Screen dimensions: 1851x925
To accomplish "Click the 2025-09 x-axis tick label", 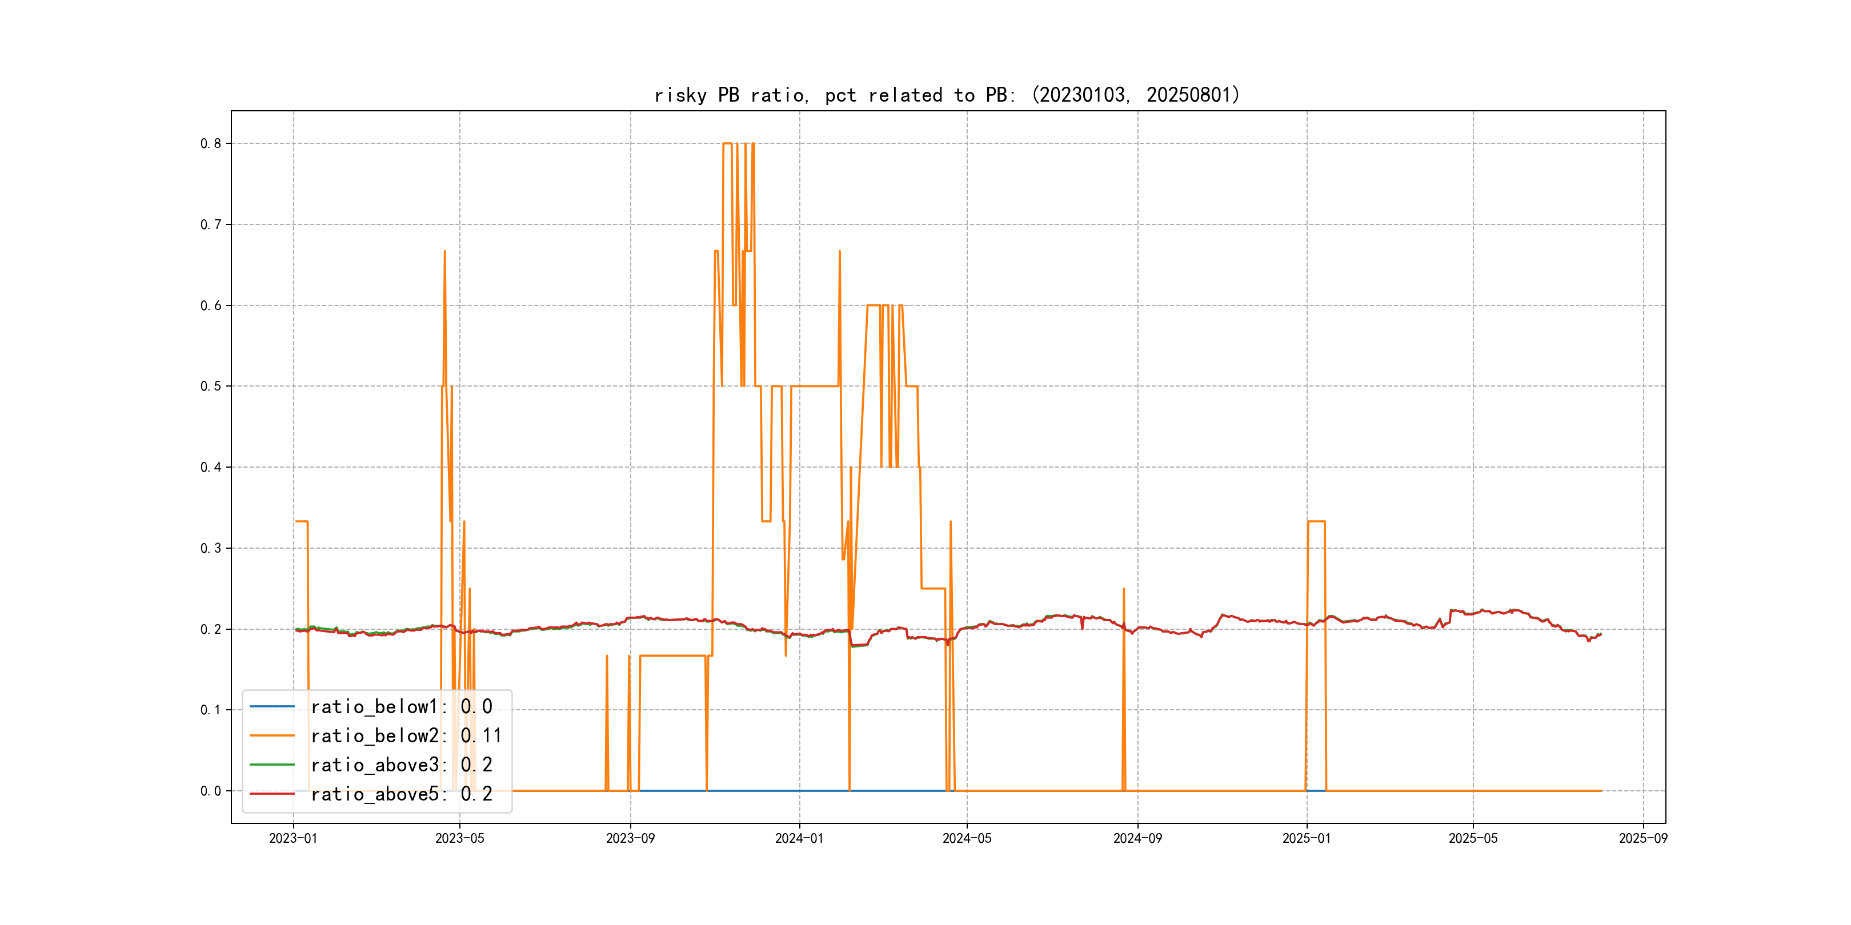I will click(1642, 838).
